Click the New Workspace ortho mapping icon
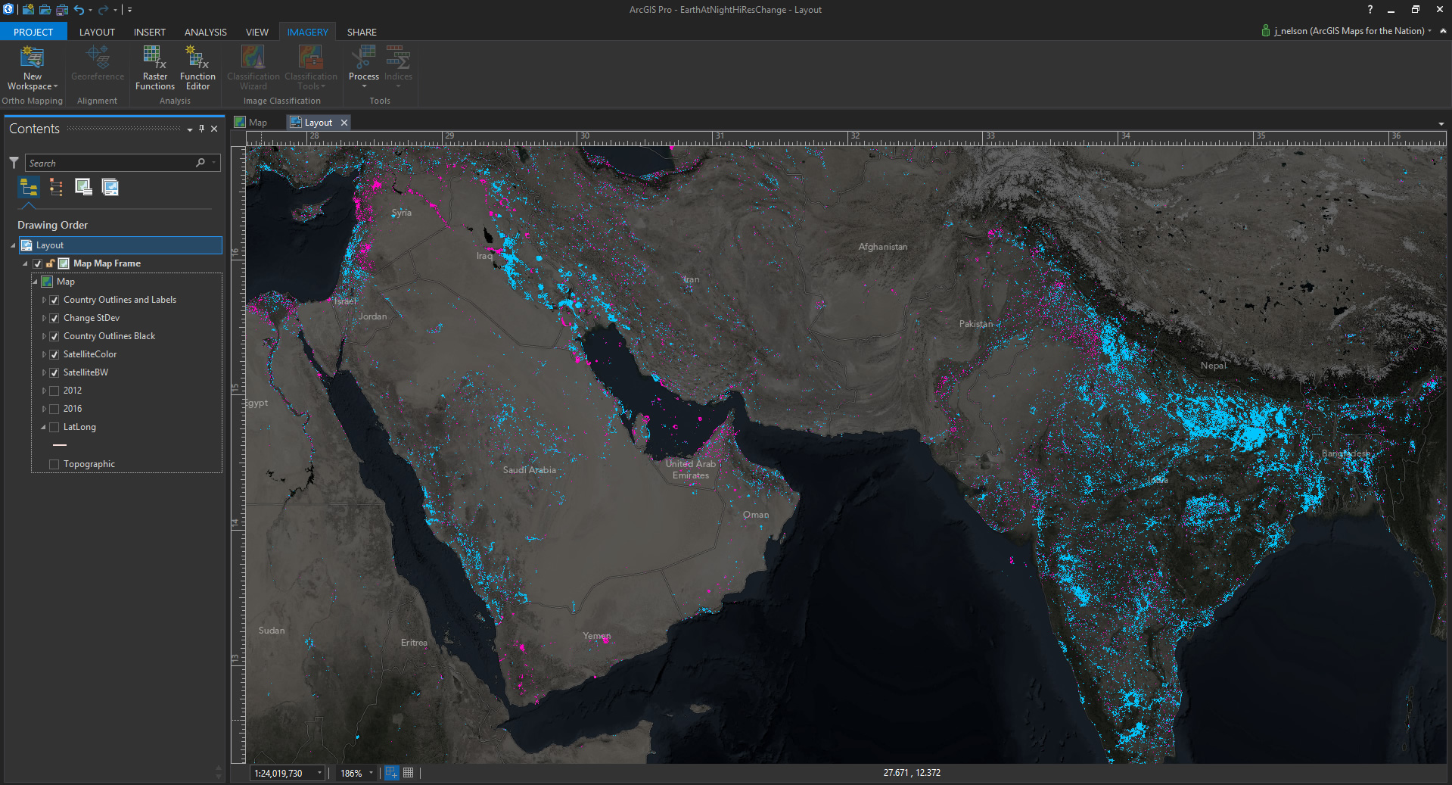1452x785 pixels. click(x=33, y=58)
